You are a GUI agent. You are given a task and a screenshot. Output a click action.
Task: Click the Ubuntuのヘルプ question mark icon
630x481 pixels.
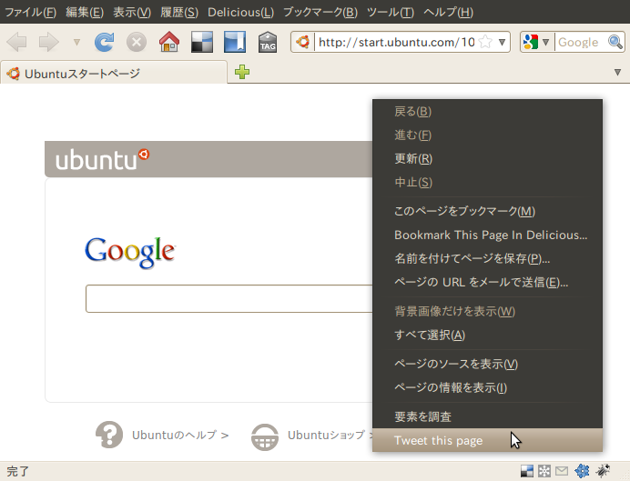(109, 435)
